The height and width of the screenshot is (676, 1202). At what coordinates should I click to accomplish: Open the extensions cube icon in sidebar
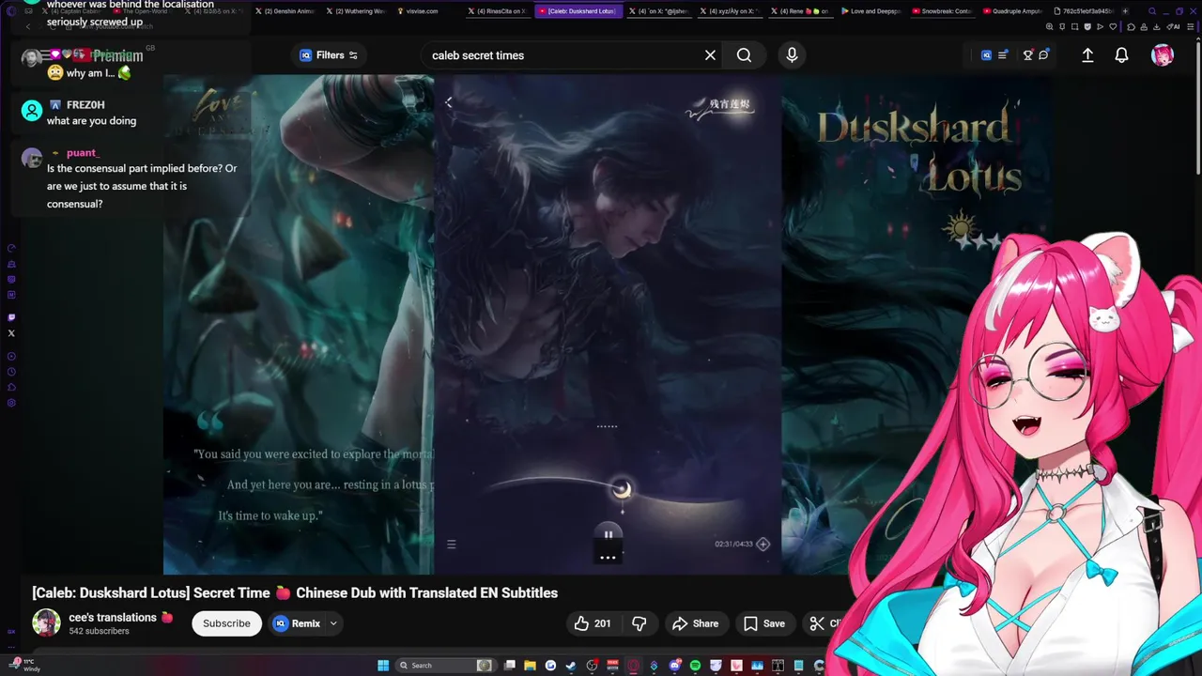click(x=11, y=388)
